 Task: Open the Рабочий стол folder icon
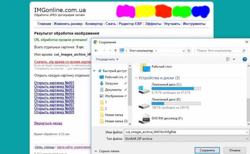pos(145,68)
